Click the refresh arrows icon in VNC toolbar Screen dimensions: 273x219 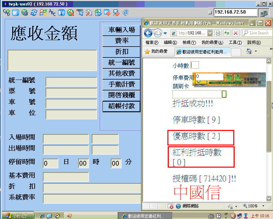click(34, 13)
